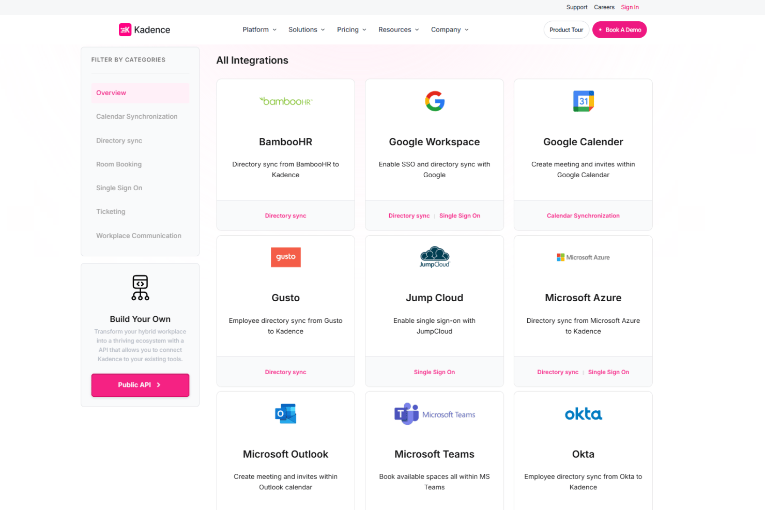Open the Public API button
The width and height of the screenshot is (765, 510).
[140, 385]
